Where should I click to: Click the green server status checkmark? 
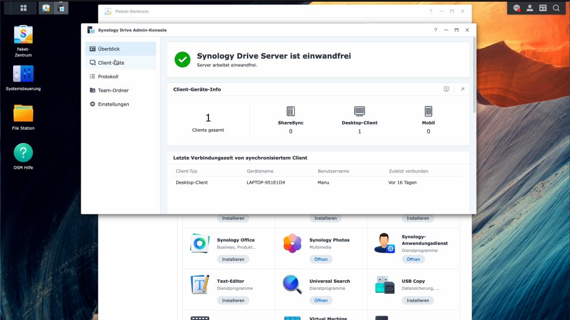click(182, 59)
